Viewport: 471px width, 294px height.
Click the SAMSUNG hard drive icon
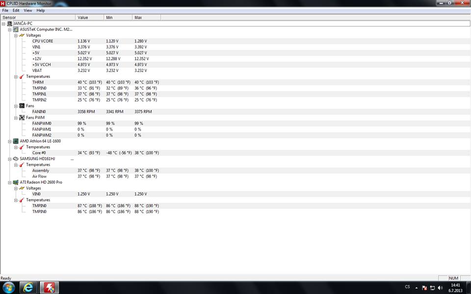tap(16, 159)
